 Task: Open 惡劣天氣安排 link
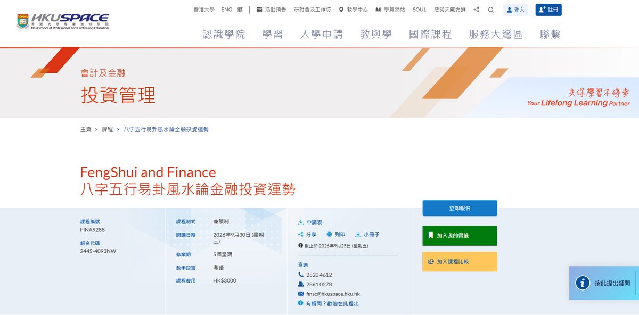[450, 10]
